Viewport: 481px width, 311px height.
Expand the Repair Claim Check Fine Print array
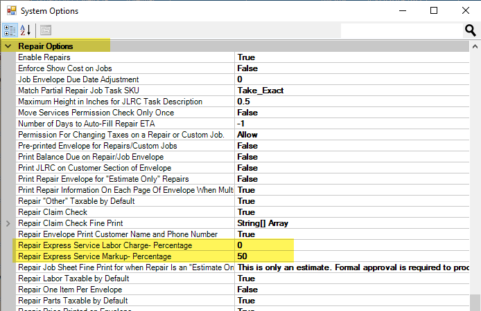8,223
